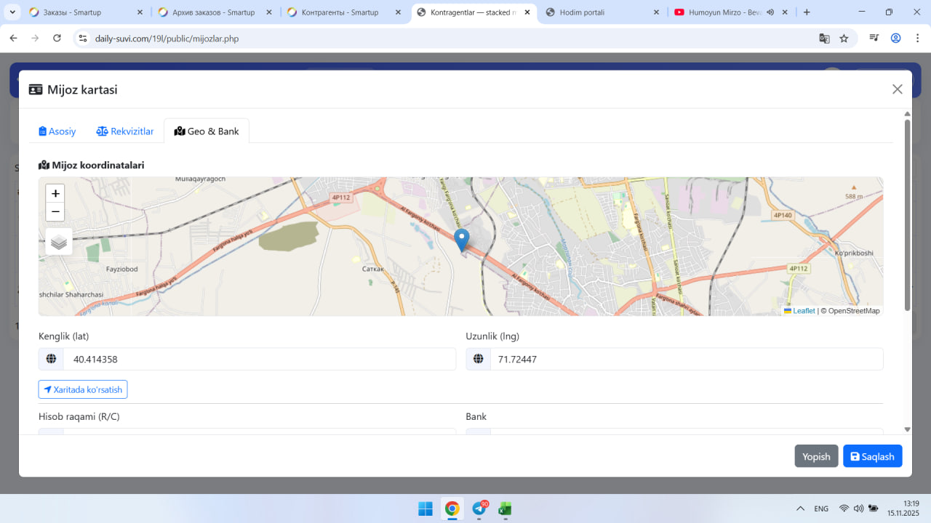Zoom out on the map
Image resolution: width=931 pixels, height=523 pixels.
click(x=55, y=212)
